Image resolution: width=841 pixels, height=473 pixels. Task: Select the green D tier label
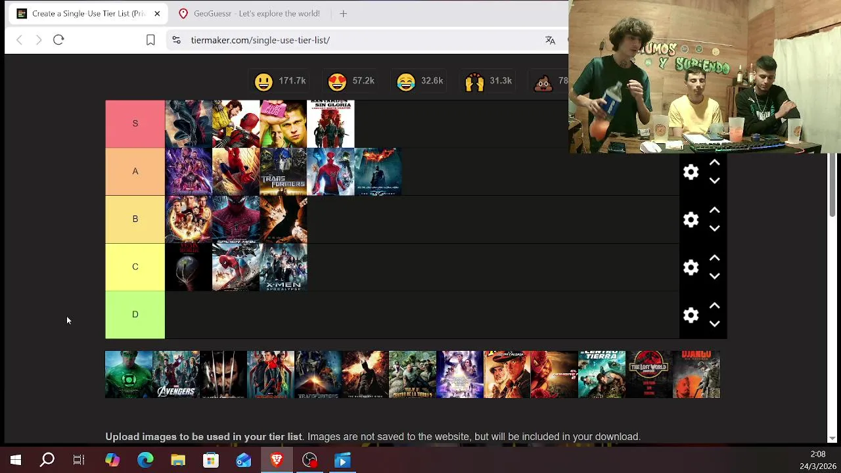[x=135, y=315]
